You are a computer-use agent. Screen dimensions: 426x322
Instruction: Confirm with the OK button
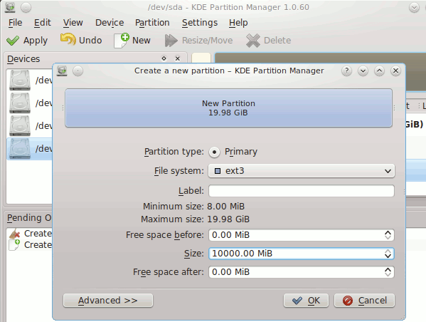(307, 301)
